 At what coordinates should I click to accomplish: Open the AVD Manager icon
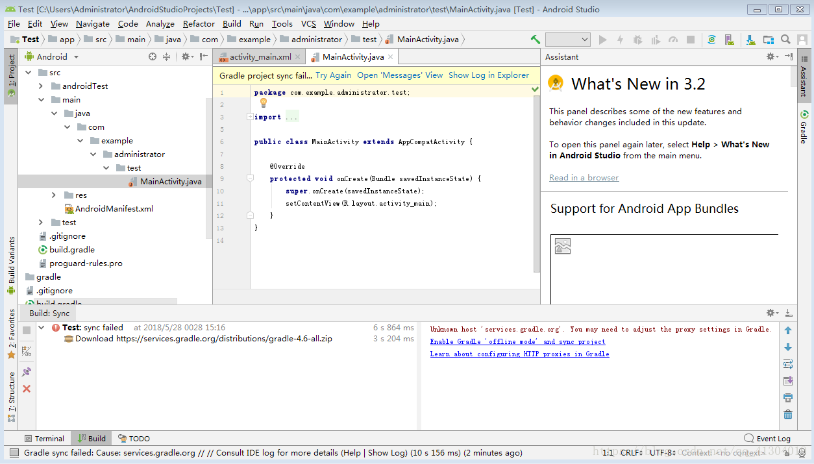[x=730, y=40]
